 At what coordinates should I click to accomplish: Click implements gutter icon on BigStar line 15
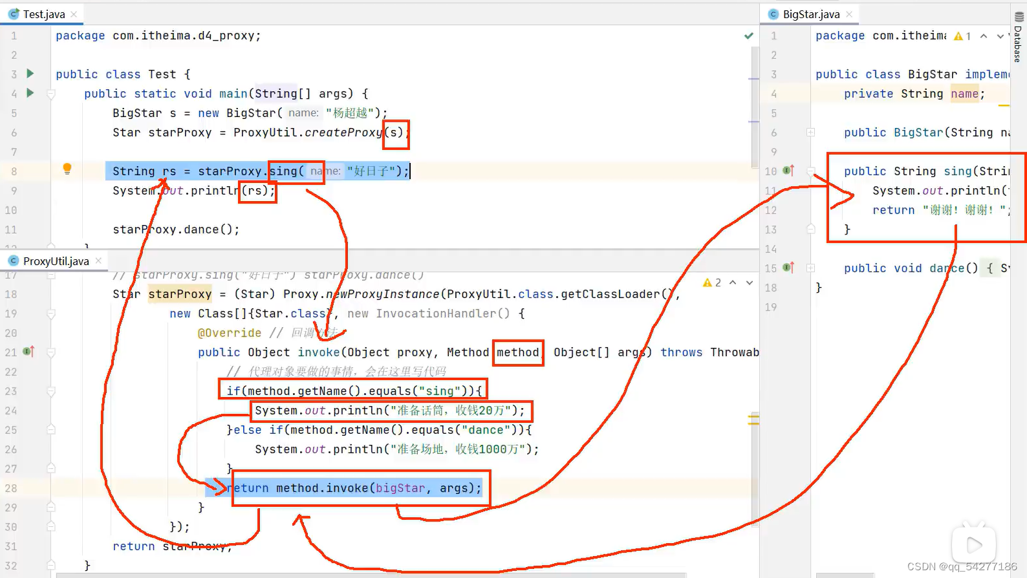[x=788, y=268]
